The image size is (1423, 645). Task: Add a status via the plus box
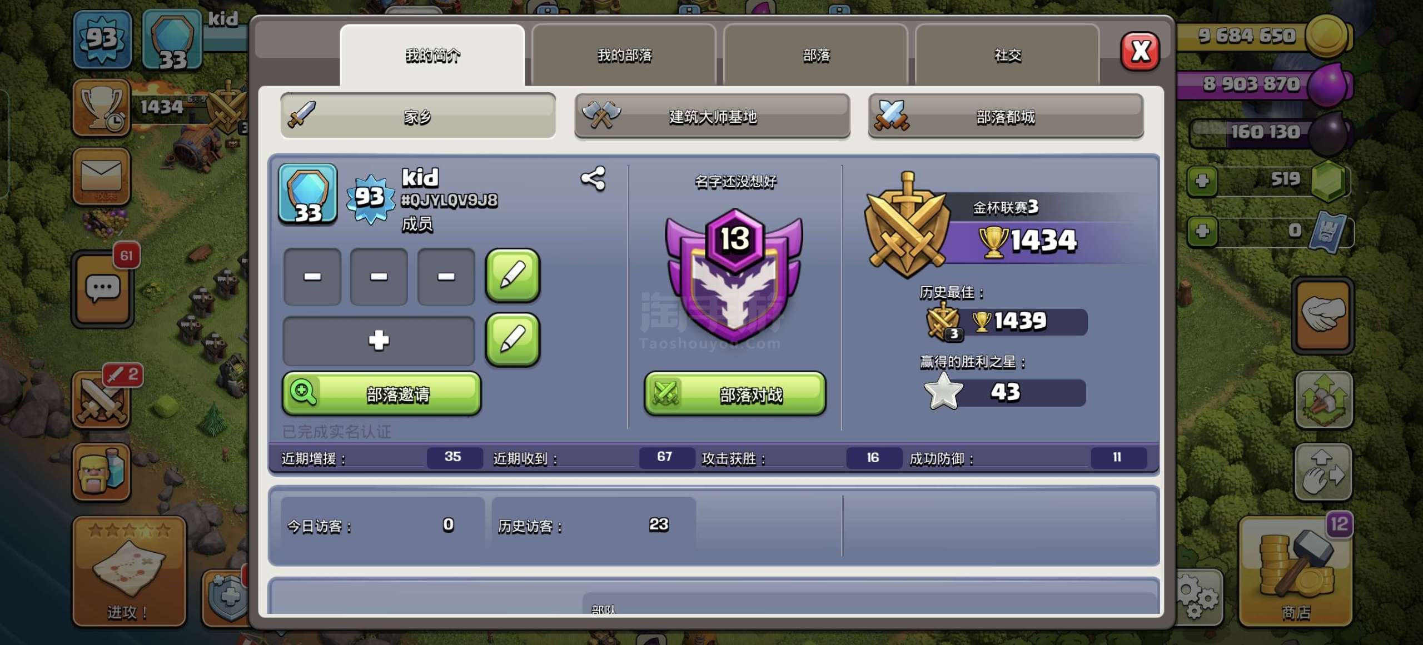(379, 340)
